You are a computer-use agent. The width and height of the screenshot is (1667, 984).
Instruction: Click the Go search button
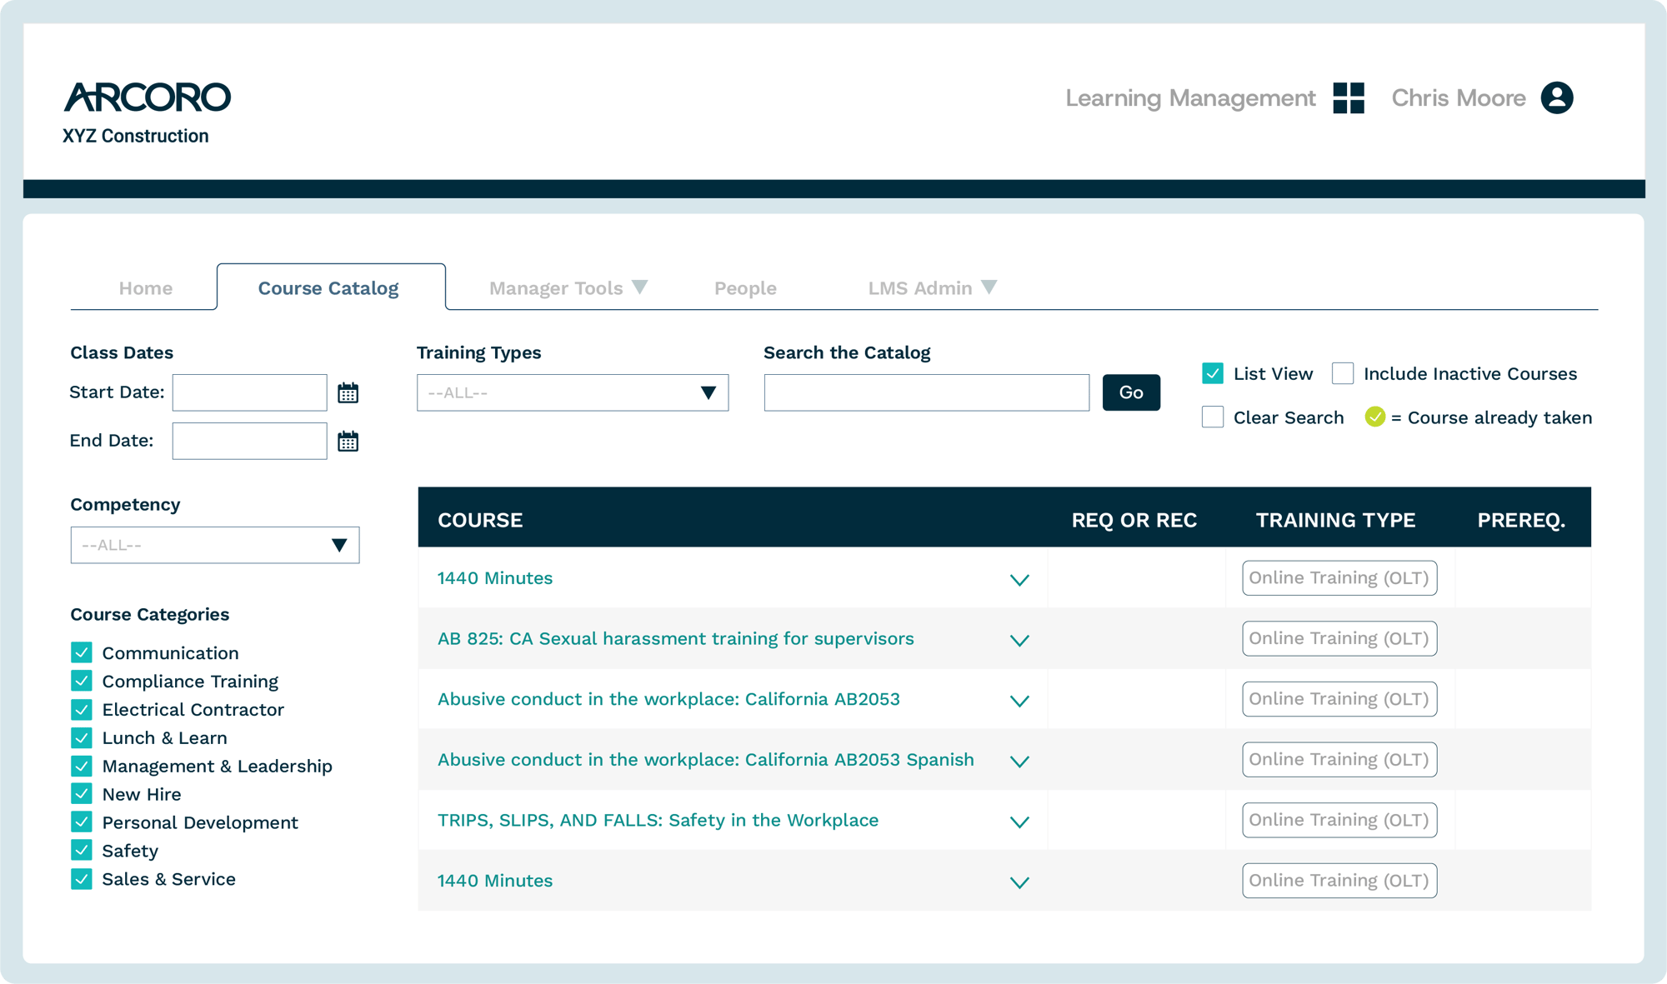click(1131, 392)
